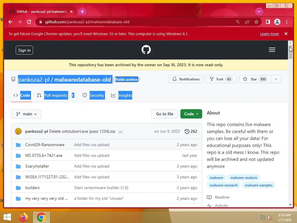Star the repository

click(255, 79)
